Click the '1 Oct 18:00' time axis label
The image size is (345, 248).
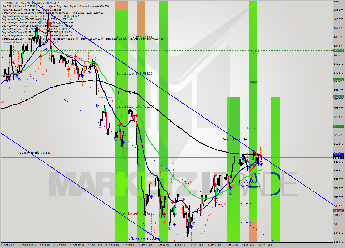click(x=145, y=245)
